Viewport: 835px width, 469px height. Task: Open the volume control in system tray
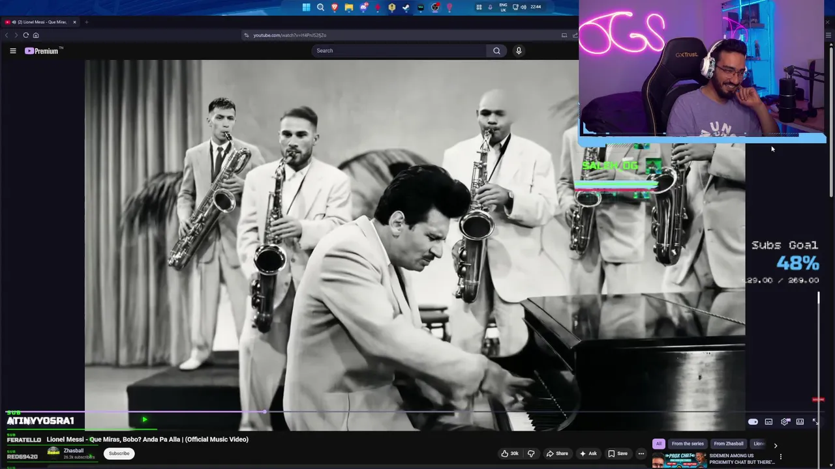[x=524, y=7]
